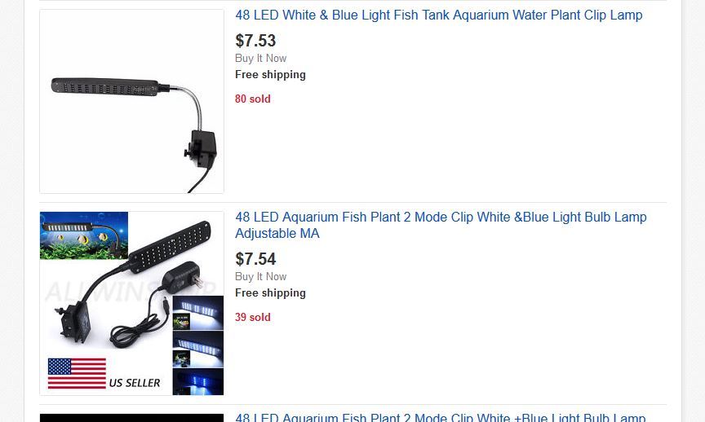
Task: Click the second listing's product photo
Action: click(131, 303)
